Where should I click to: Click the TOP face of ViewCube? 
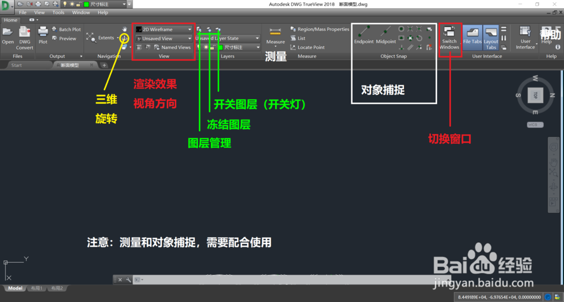point(535,96)
